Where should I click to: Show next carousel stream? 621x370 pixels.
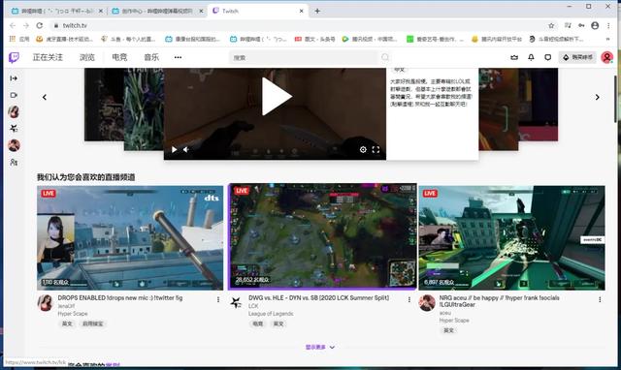pyautogui.click(x=598, y=97)
